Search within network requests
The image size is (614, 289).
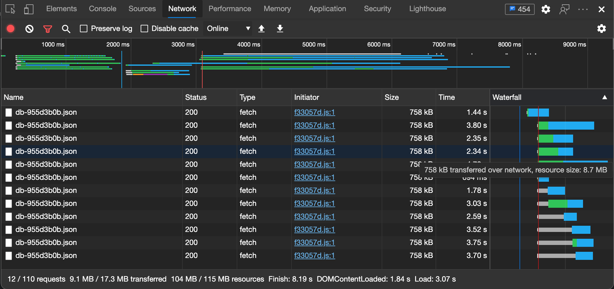(66, 29)
